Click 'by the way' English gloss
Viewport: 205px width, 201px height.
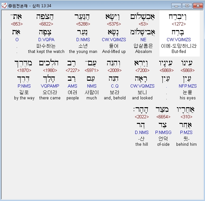coord(24,98)
